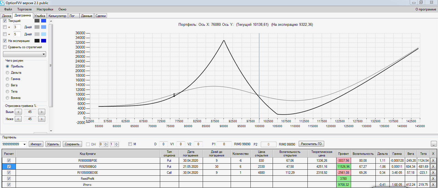Switch to the Улыбка tab
438x188 pixels.
(x=40, y=16)
